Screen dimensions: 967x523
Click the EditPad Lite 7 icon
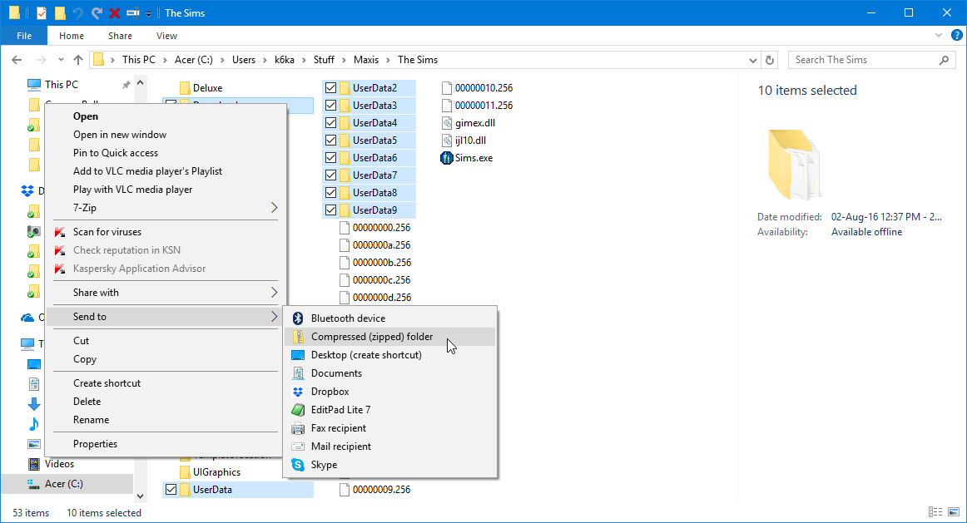[298, 410]
